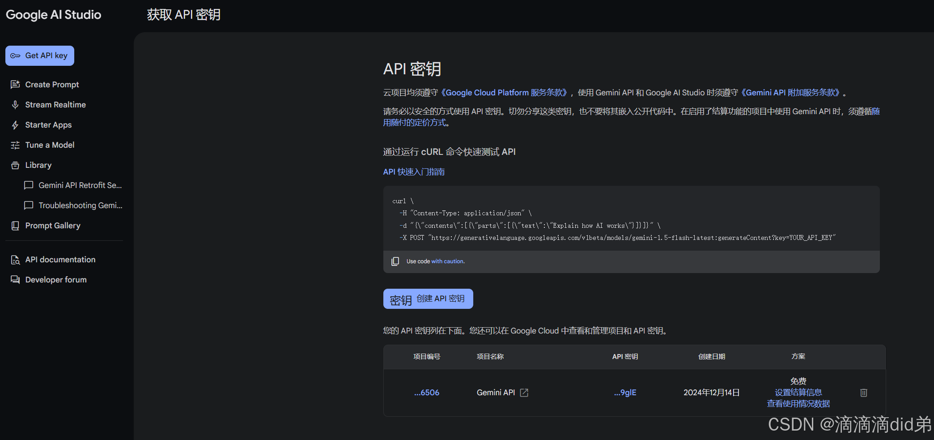Screen dimensions: 934x440
Task: Click the 获取 API 密钥 page title
Action: pos(184,15)
